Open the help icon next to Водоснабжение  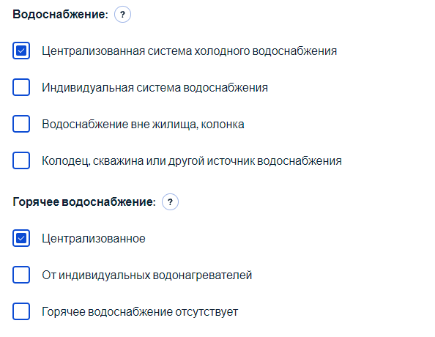coord(122,14)
